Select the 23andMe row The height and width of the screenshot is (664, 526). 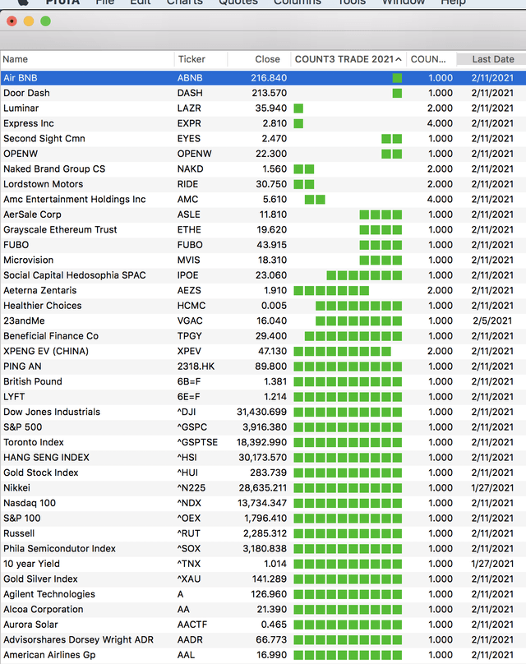(x=263, y=321)
